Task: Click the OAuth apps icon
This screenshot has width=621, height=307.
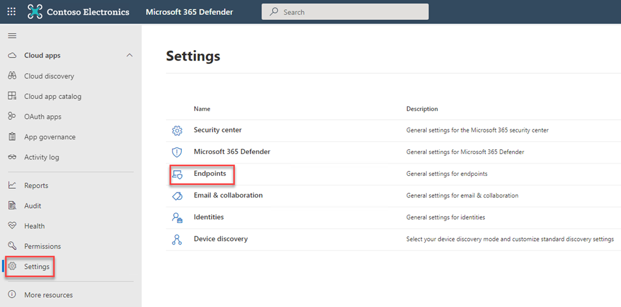Action: (x=12, y=116)
